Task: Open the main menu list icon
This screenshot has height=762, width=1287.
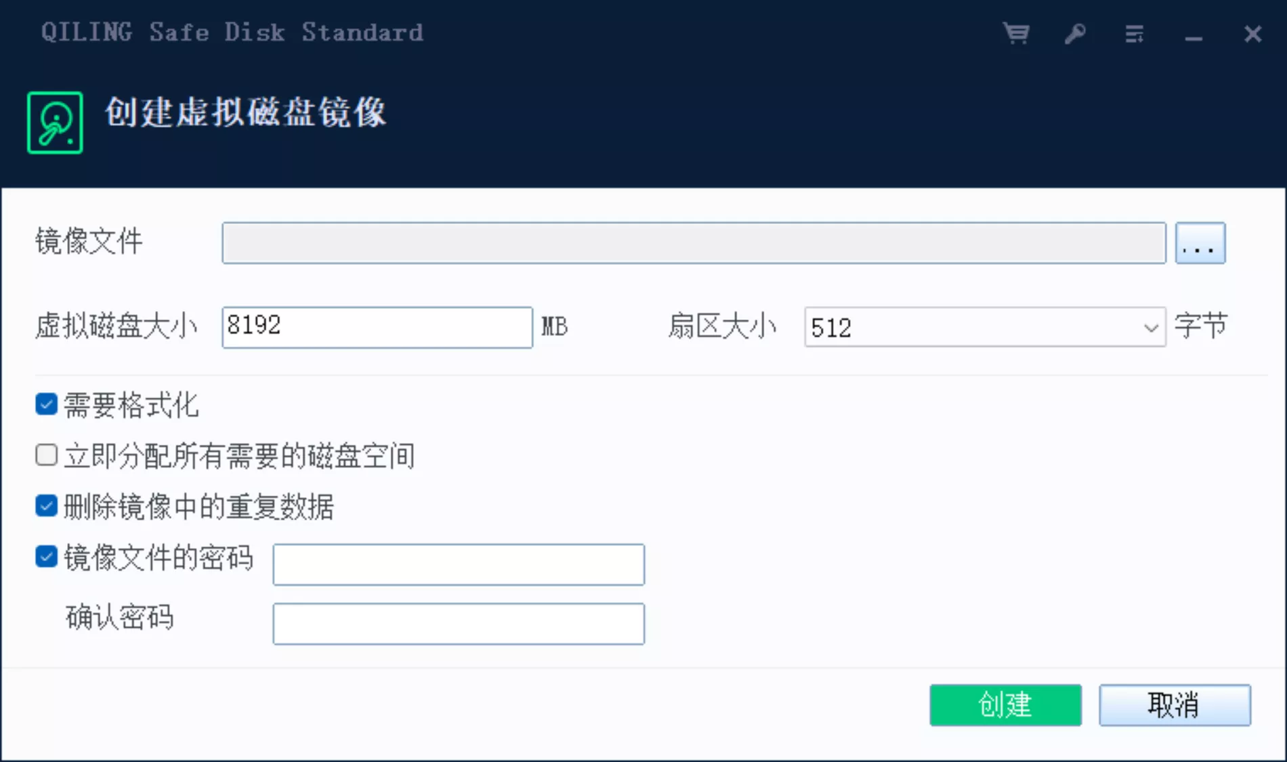Action: click(1135, 33)
